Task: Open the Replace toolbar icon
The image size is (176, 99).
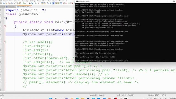Action: pos(32,3)
